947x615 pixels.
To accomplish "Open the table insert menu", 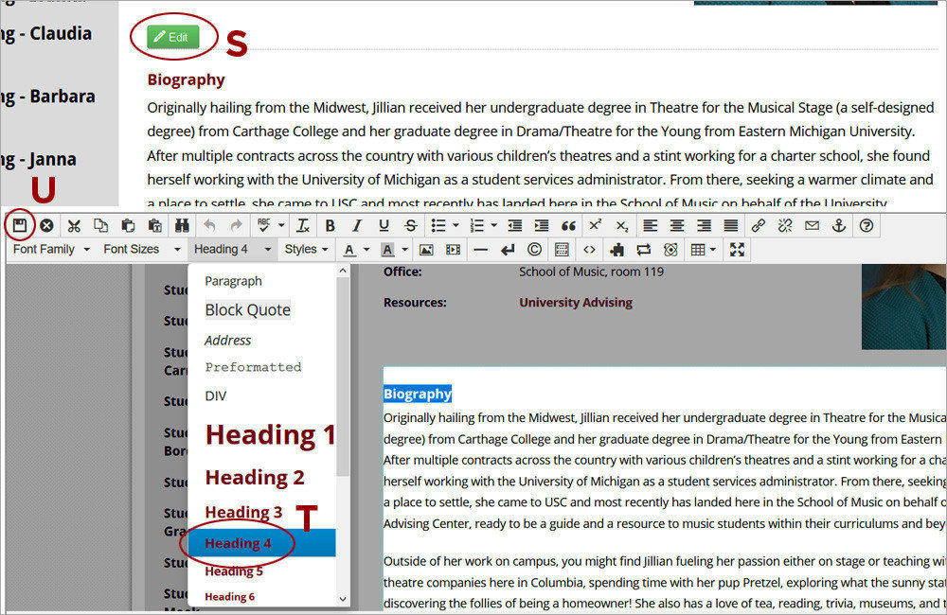I will pyautogui.click(x=704, y=250).
